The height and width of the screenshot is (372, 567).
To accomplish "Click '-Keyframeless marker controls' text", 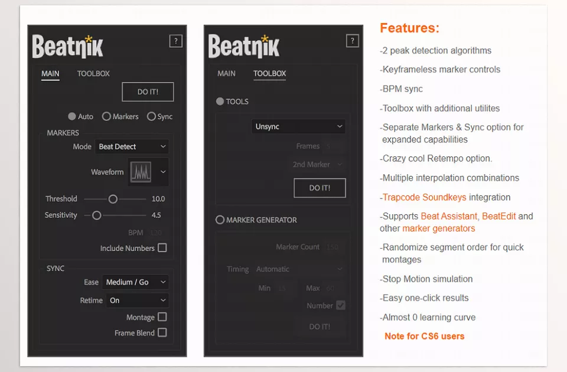I will pos(439,70).
